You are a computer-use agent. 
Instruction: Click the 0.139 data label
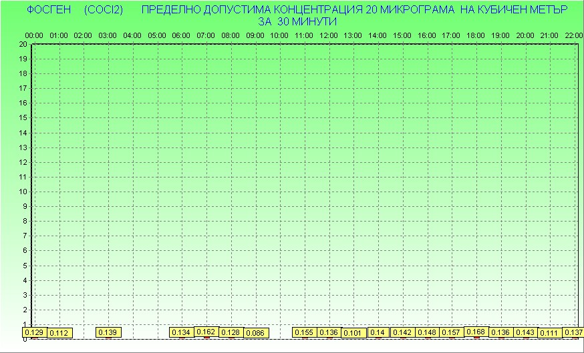108,332
